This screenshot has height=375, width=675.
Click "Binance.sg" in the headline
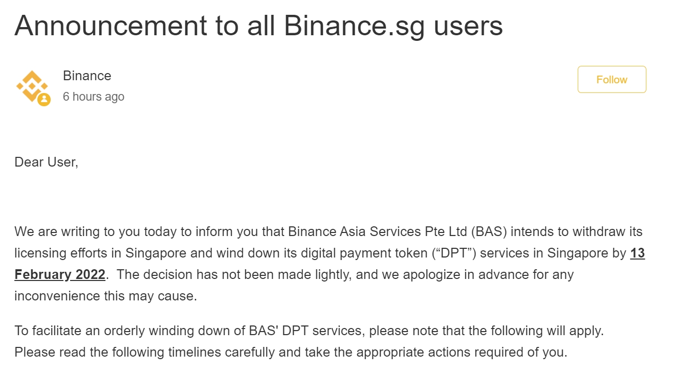tap(354, 26)
